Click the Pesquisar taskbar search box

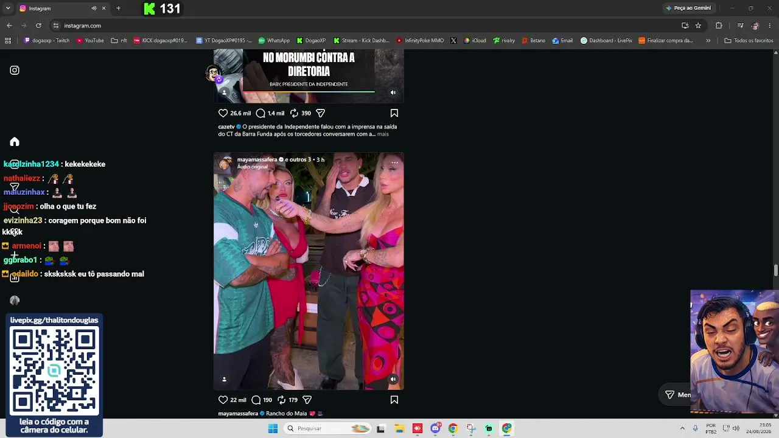[x=328, y=428]
